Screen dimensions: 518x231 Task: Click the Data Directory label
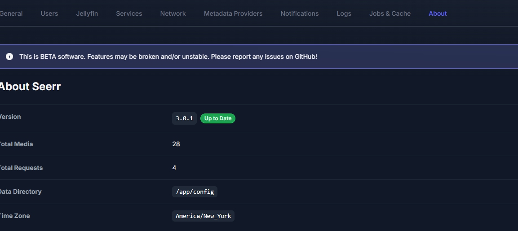[21, 192]
